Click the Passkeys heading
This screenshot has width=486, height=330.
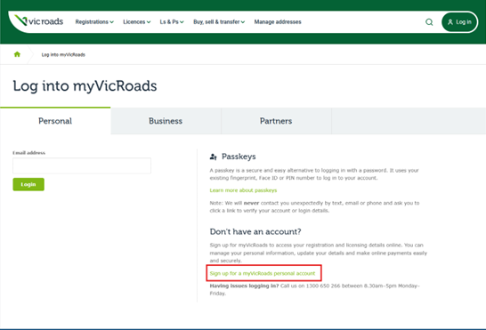click(x=239, y=157)
